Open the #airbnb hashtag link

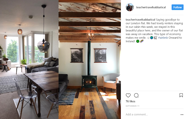[163, 38]
